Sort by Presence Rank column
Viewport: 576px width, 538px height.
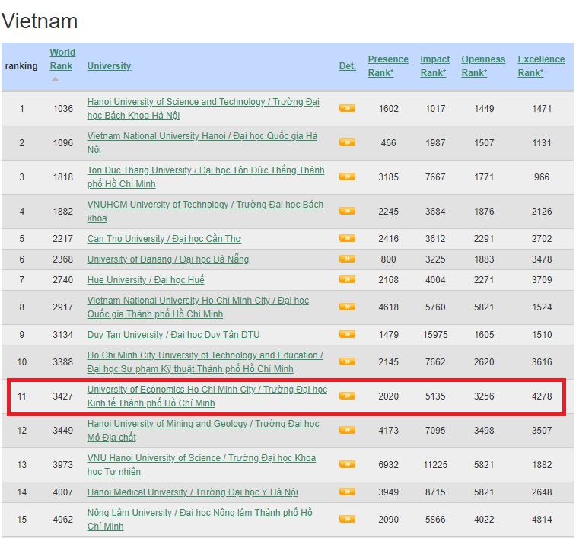[x=388, y=66]
